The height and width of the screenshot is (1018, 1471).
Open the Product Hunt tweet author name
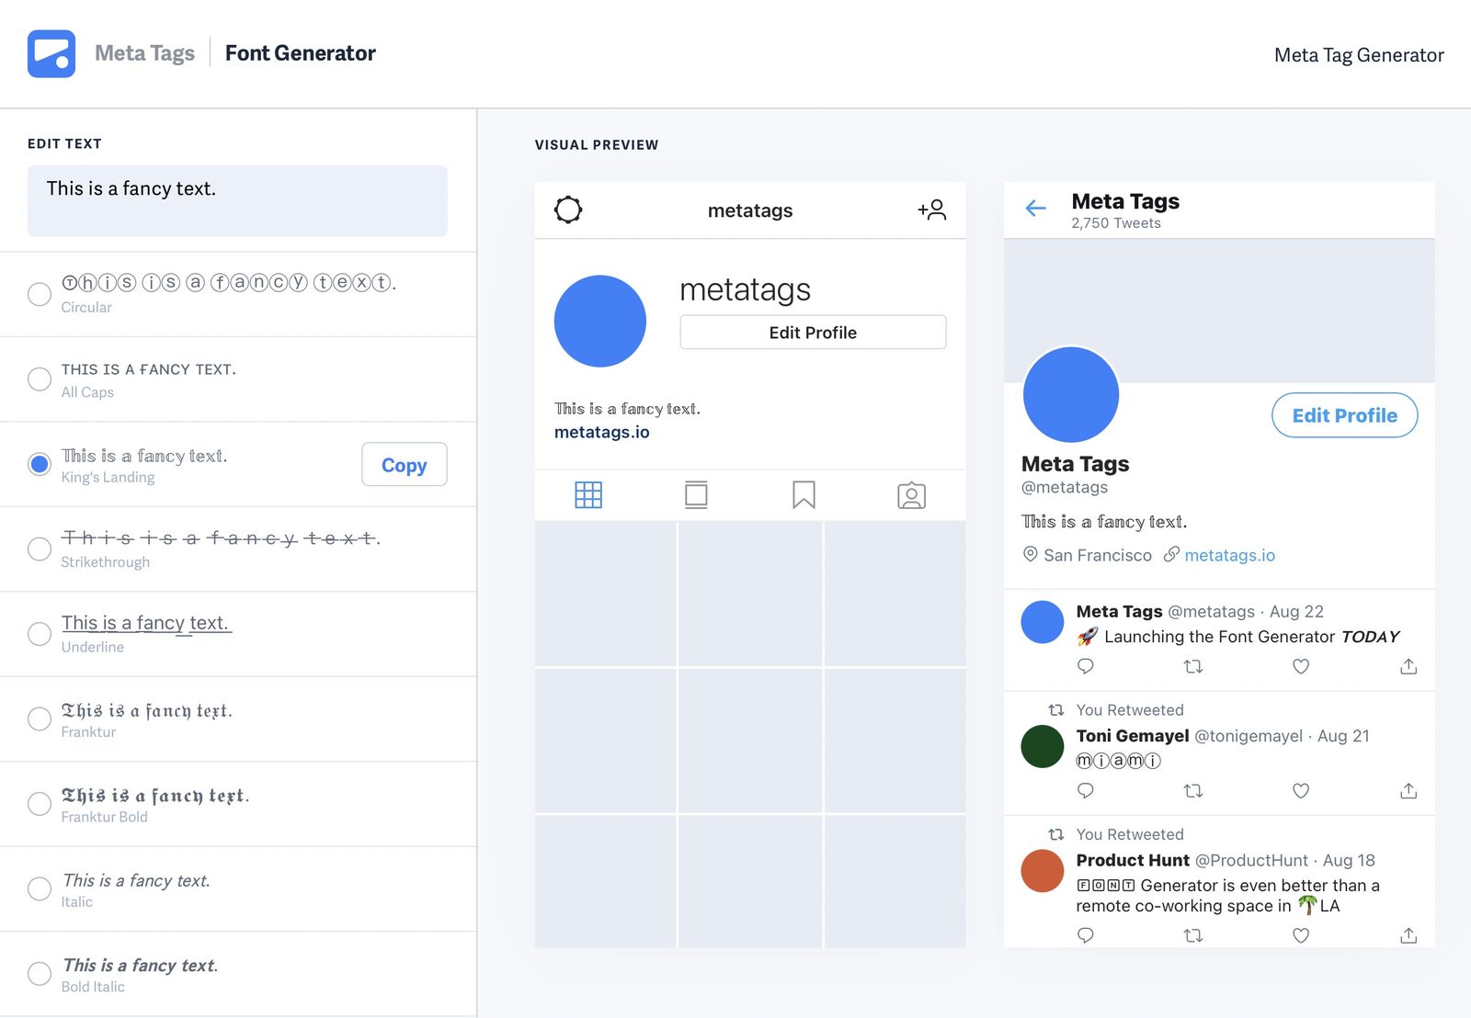click(x=1133, y=860)
